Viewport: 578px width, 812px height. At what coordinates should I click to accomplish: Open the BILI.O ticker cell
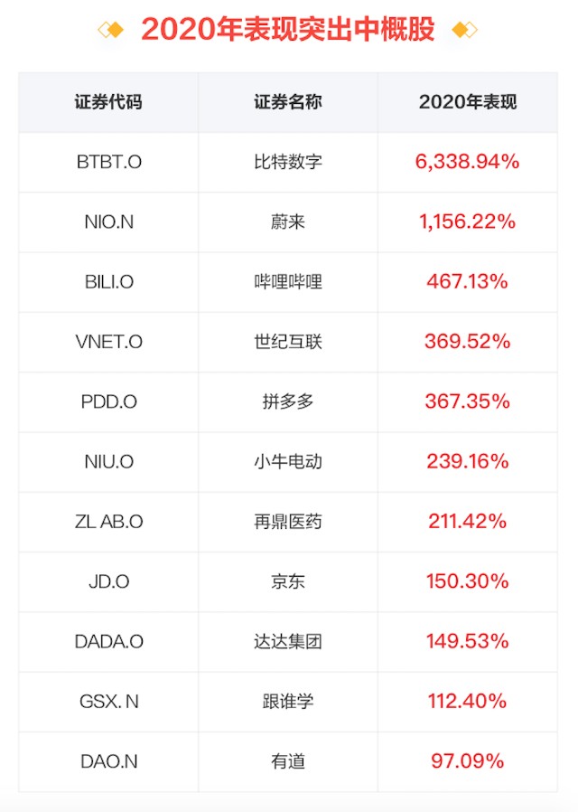click(x=108, y=282)
